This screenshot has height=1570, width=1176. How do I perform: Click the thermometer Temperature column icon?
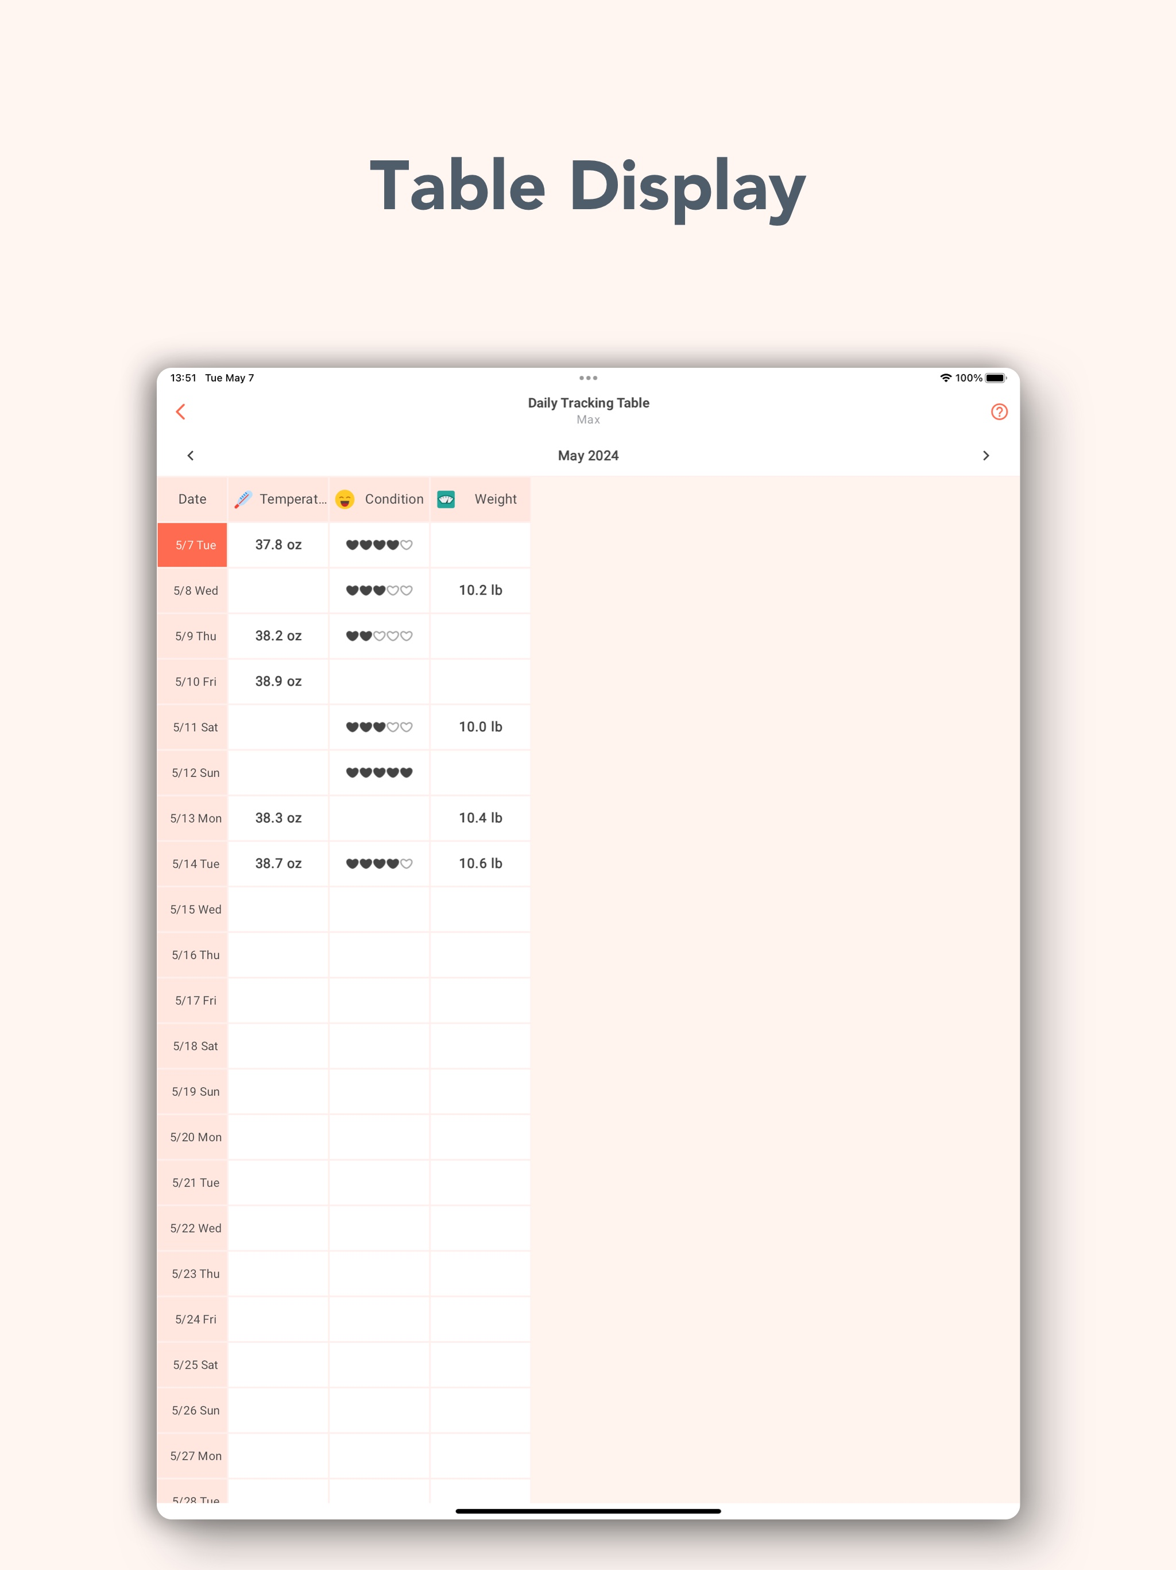(x=243, y=499)
